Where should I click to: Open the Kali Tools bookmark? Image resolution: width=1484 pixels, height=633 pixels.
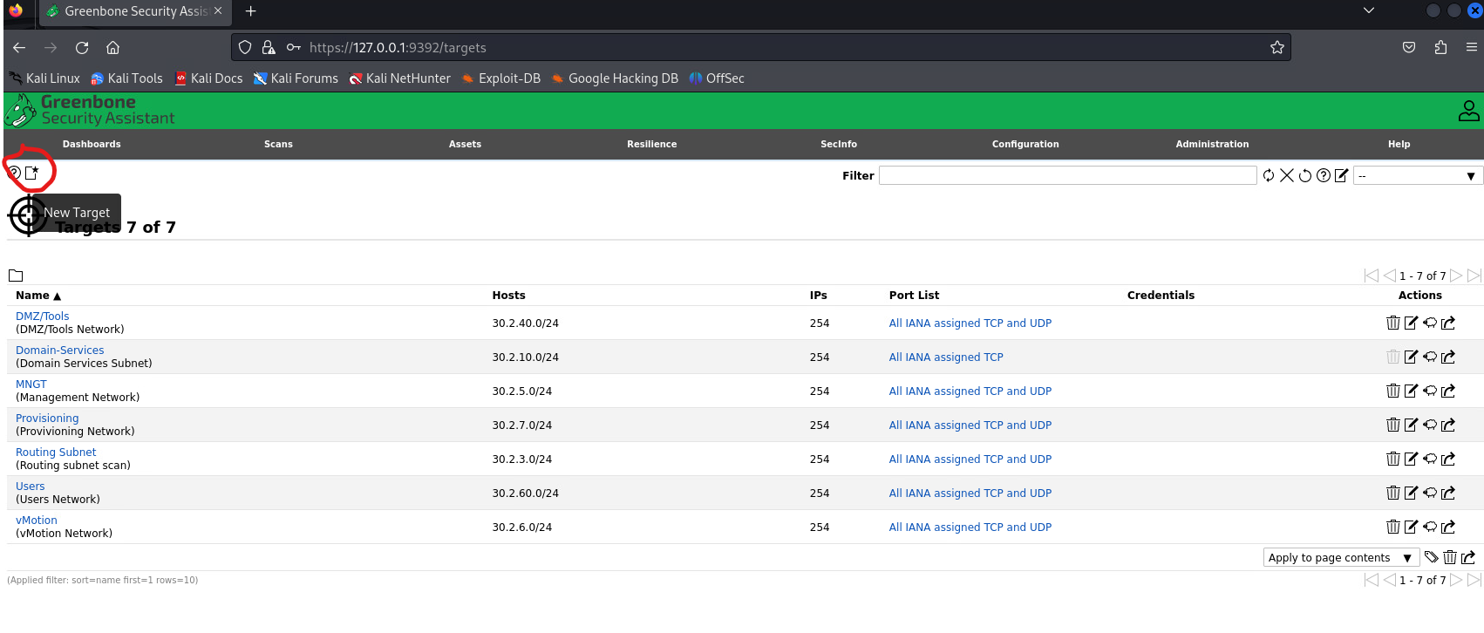(126, 78)
